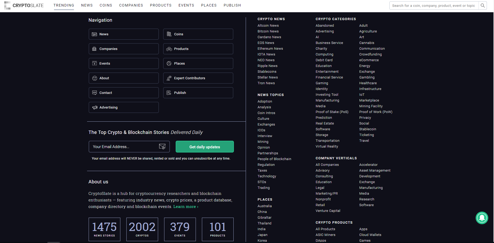Viewport: 494px width, 243px height.
Task: Open Proof of Stake (PoS) category
Action: pyautogui.click(x=332, y=112)
